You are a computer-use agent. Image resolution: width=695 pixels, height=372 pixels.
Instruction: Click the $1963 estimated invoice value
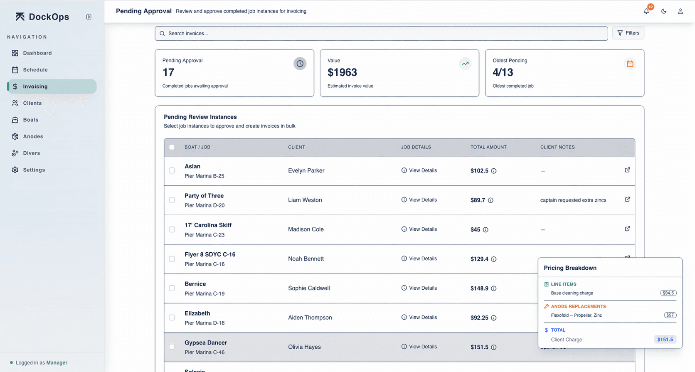[x=342, y=72]
